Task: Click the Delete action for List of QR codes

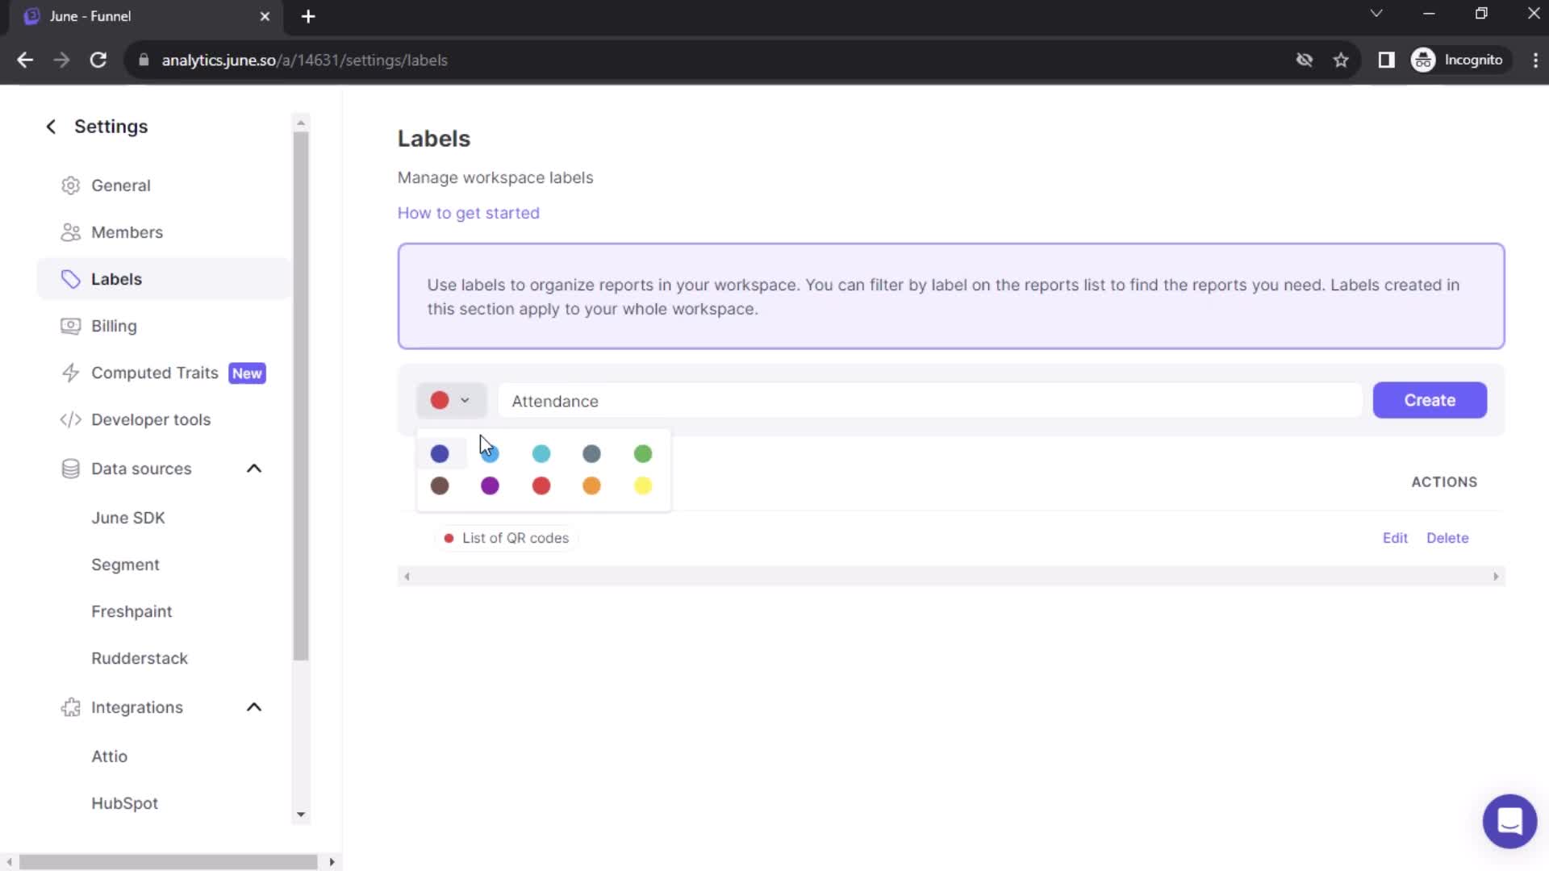Action: [x=1448, y=537]
